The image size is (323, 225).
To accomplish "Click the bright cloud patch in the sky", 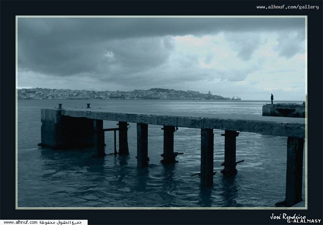I will point(110,56).
